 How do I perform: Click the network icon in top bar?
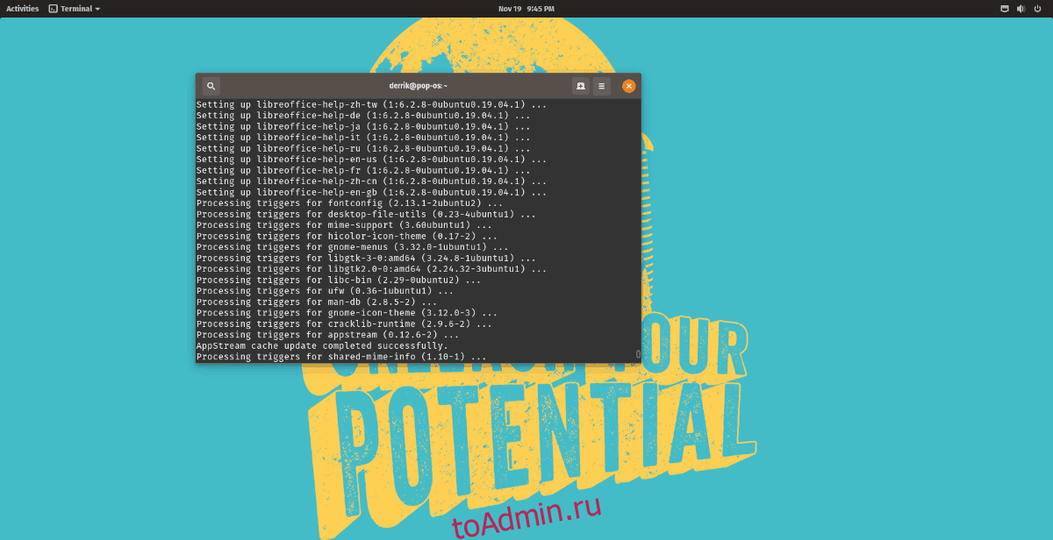tap(1005, 9)
